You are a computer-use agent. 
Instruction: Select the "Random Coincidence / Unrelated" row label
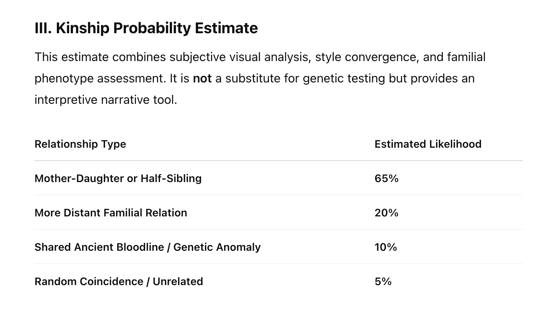(x=119, y=282)
